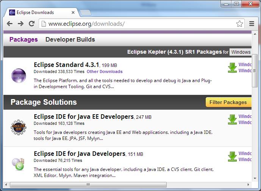Viewport: 261px width, 191px height.
Task: Click the "Eclipse Kepler (4.3.1) SR1 Packages" heading
Action: 175,52
